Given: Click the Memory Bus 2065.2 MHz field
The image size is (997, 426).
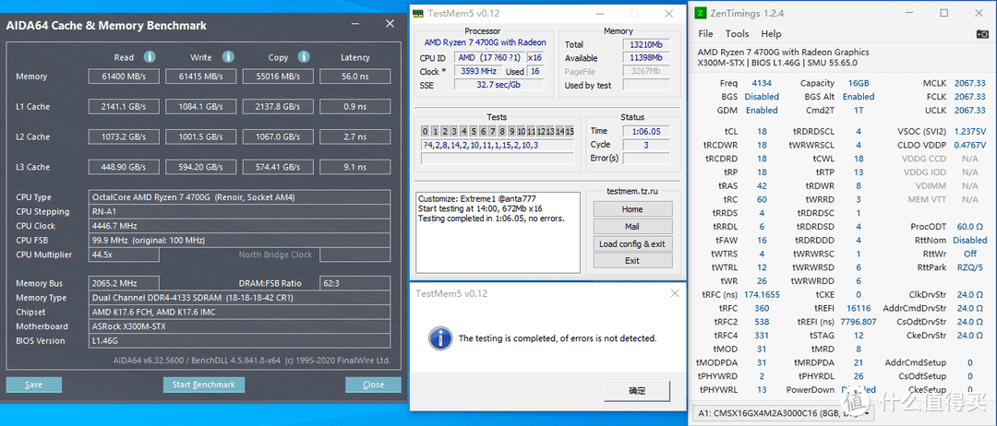Looking at the screenshot, I should coord(126,283).
